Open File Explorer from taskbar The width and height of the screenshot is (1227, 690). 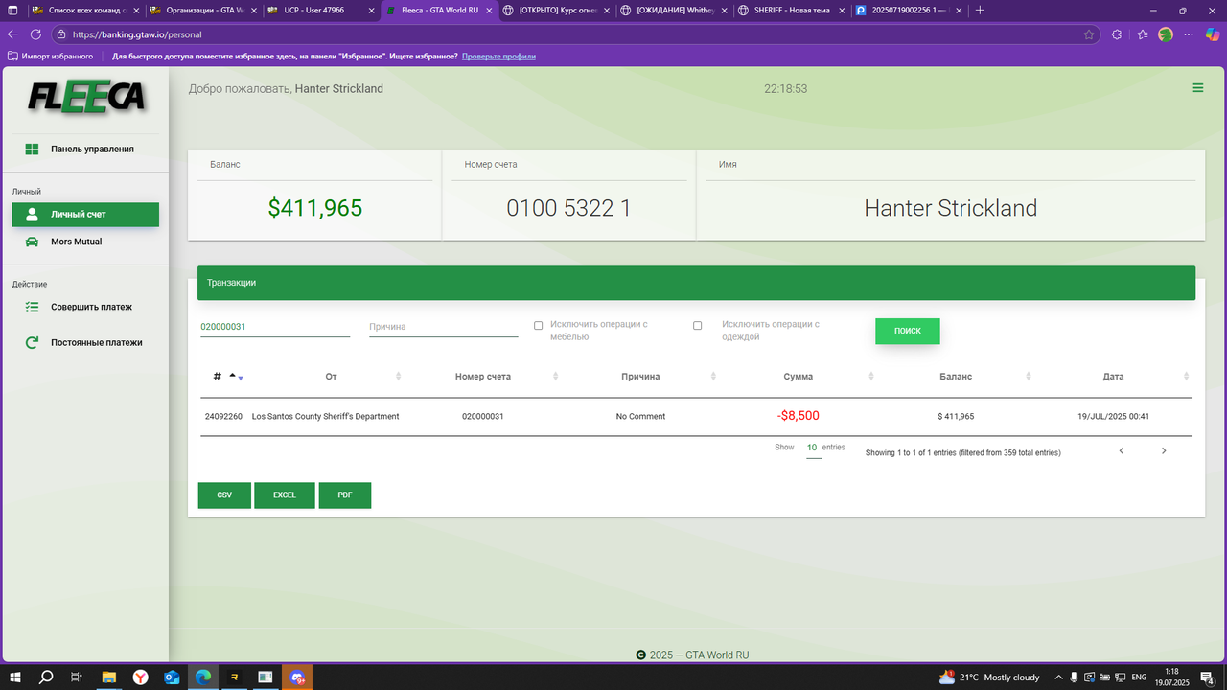[109, 678]
